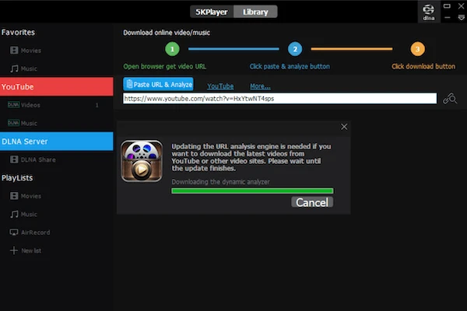Open AirRecord playlist
Viewport: 467px width, 311px height.
30,232
